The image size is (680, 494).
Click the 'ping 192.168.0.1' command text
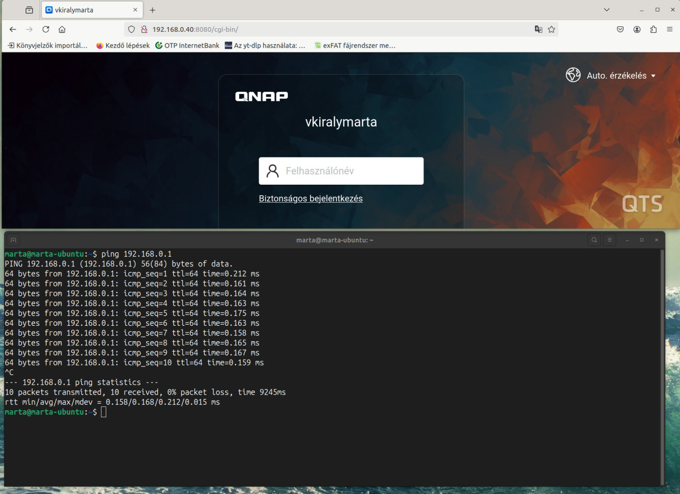137,254
